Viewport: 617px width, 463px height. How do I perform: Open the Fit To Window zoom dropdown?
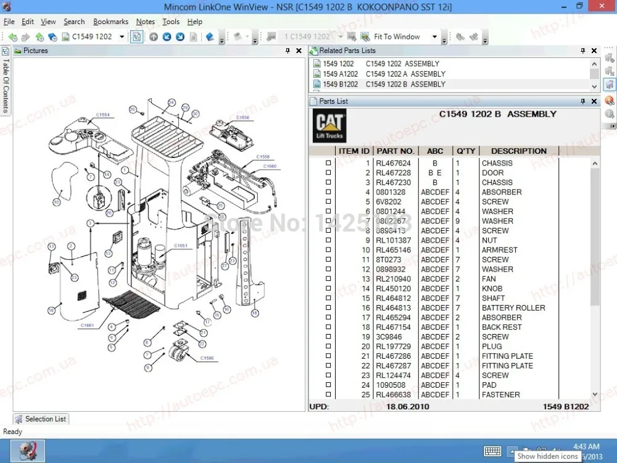click(436, 36)
